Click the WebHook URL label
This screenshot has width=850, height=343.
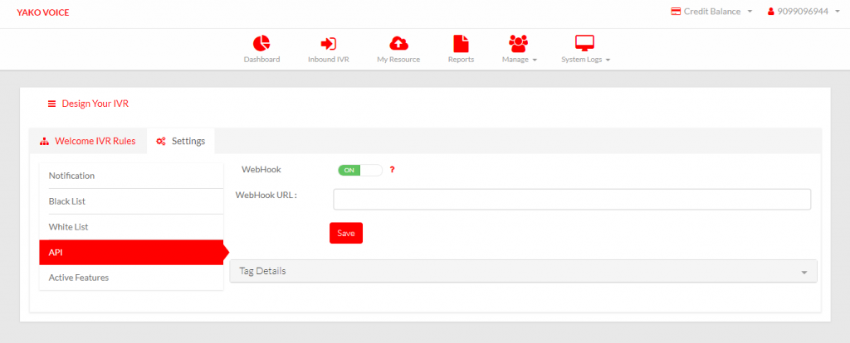point(266,196)
